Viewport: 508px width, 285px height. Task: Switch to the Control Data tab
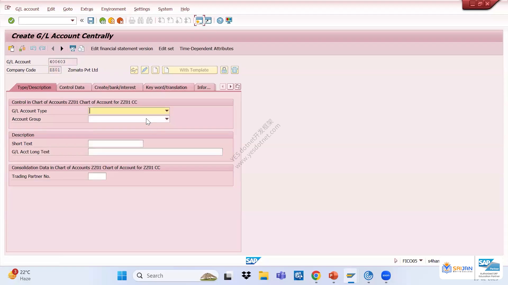72,87
